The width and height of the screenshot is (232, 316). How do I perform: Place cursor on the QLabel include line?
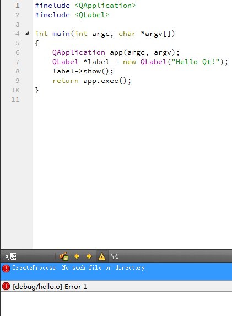pyautogui.click(x=72, y=15)
